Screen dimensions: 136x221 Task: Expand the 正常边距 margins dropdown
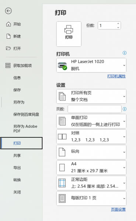click(x=91, y=183)
